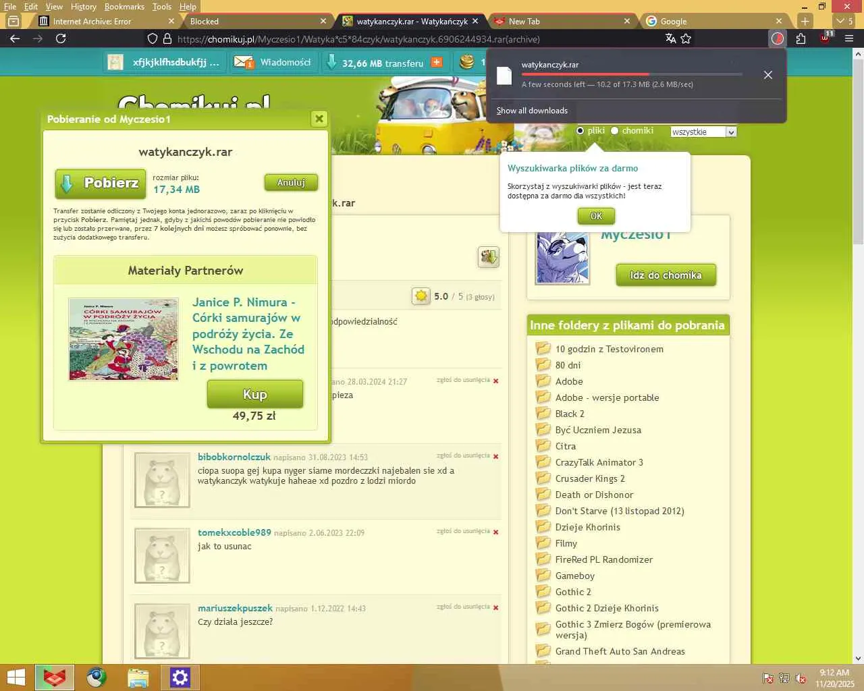Open the translate page icon

[670, 38]
